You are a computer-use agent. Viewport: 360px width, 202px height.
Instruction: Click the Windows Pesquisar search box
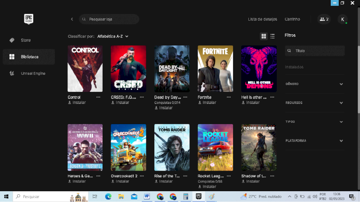[x=51, y=197]
